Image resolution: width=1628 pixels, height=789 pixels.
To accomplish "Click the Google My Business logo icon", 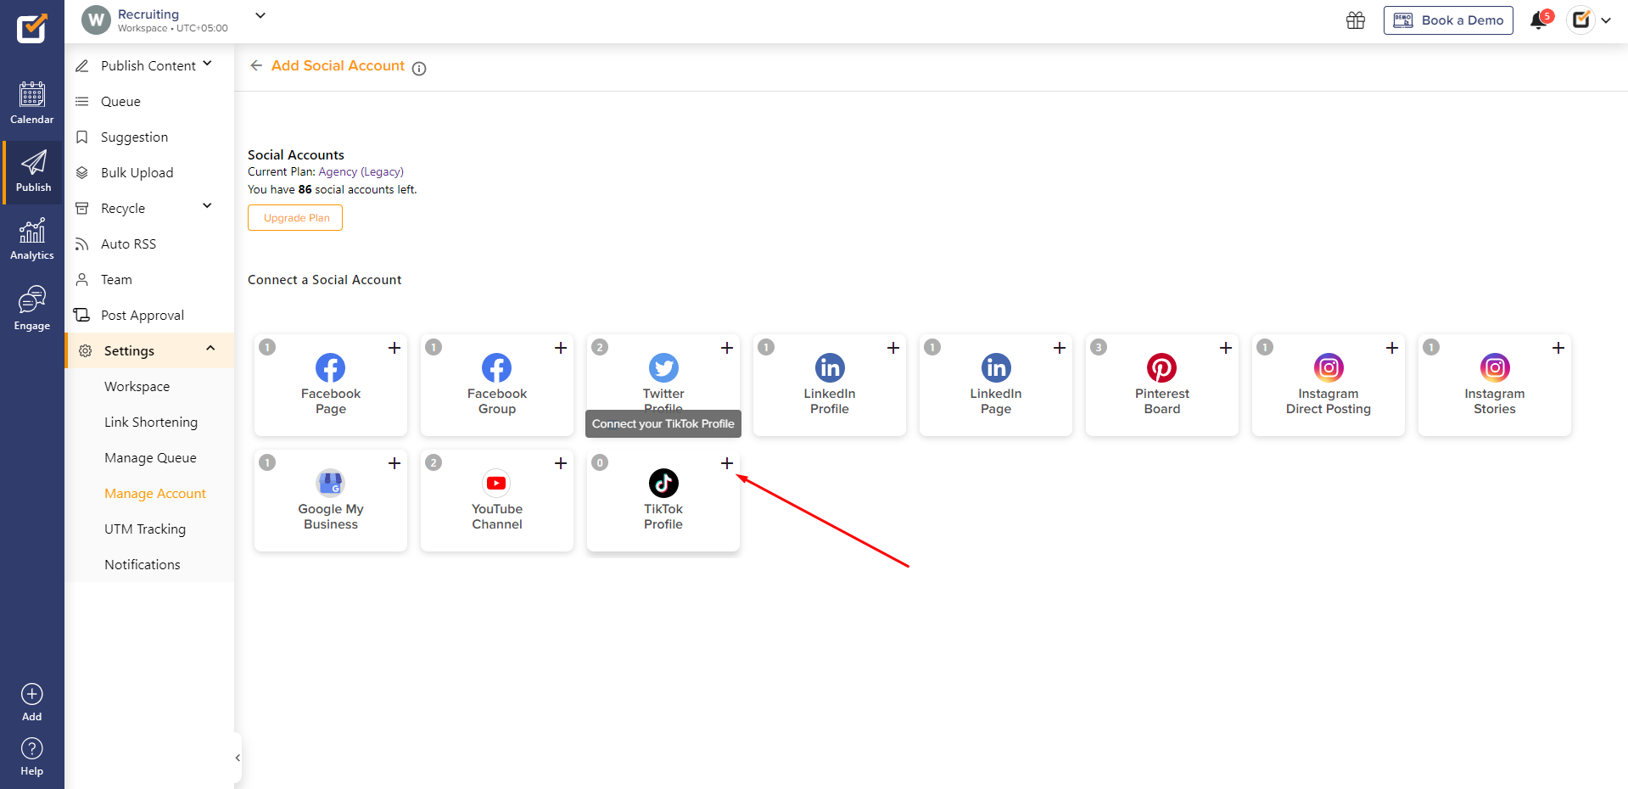I will [x=331, y=483].
